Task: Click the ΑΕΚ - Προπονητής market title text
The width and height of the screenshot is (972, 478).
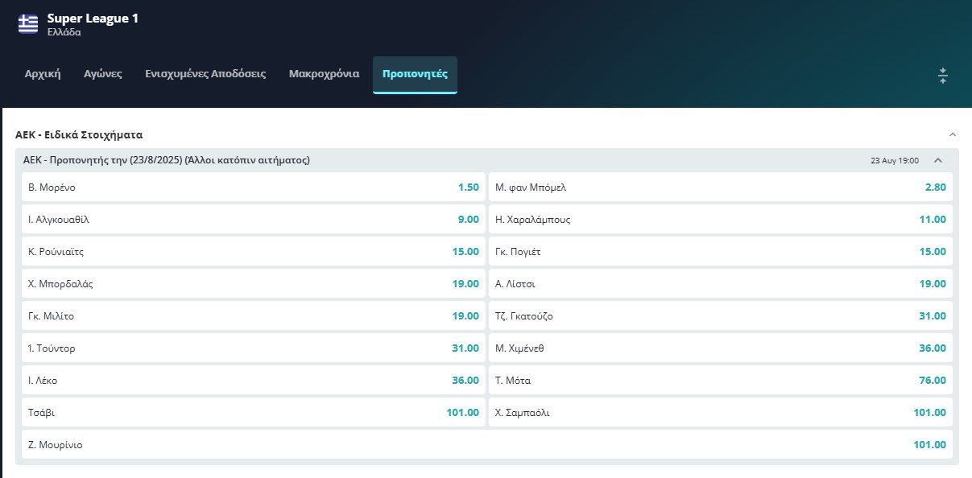Action: click(x=167, y=160)
